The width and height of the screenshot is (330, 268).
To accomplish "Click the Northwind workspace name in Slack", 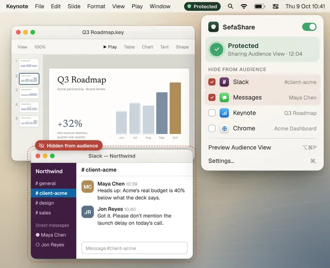I will pyautogui.click(x=49, y=171).
